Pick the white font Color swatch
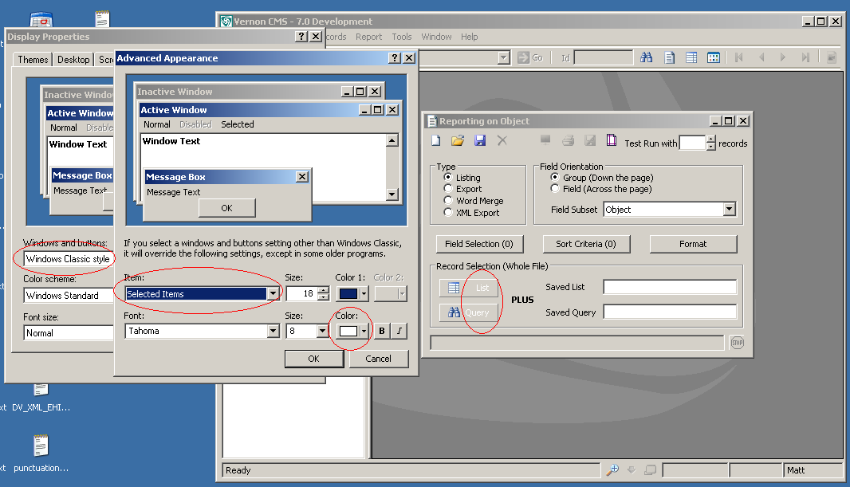 coord(348,331)
